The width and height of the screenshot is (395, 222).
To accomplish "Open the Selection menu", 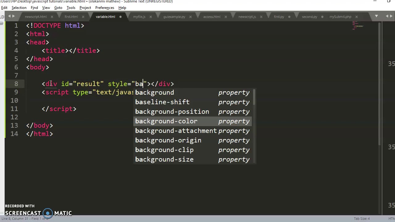I will (x=19, y=8).
